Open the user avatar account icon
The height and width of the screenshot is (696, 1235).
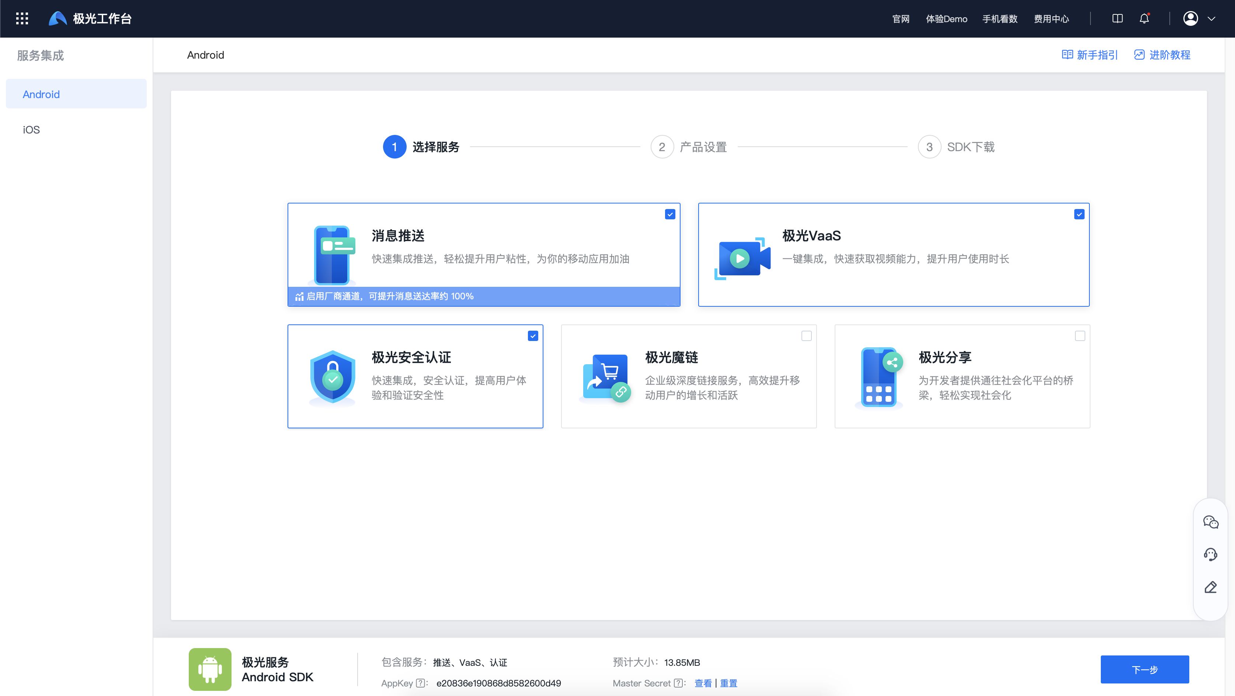1191,19
